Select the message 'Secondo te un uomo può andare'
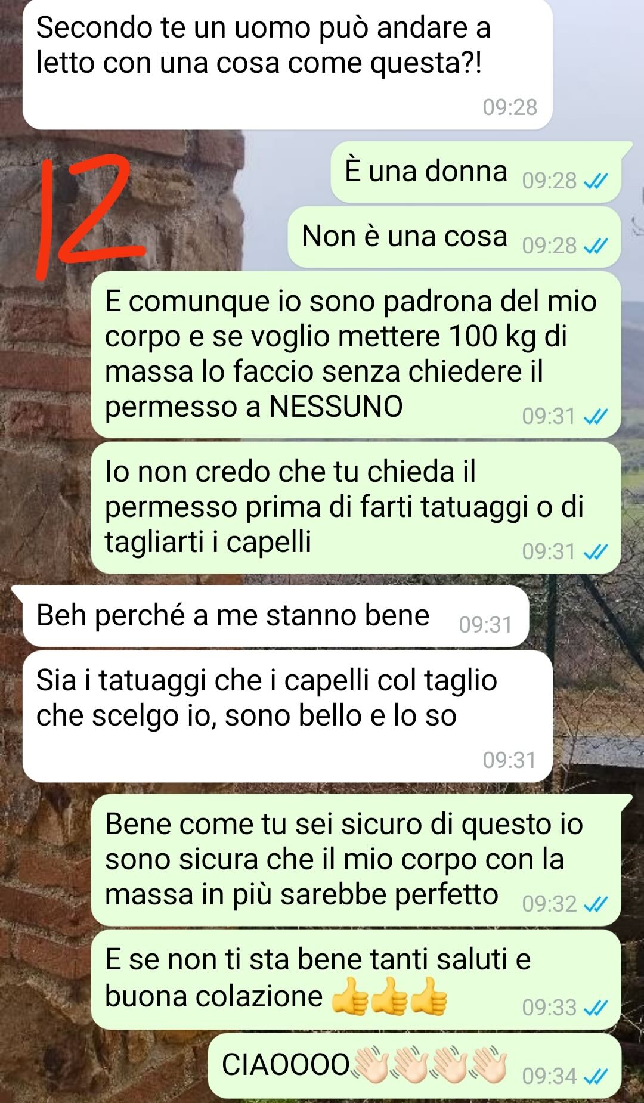The height and width of the screenshot is (1103, 644). tap(287, 64)
